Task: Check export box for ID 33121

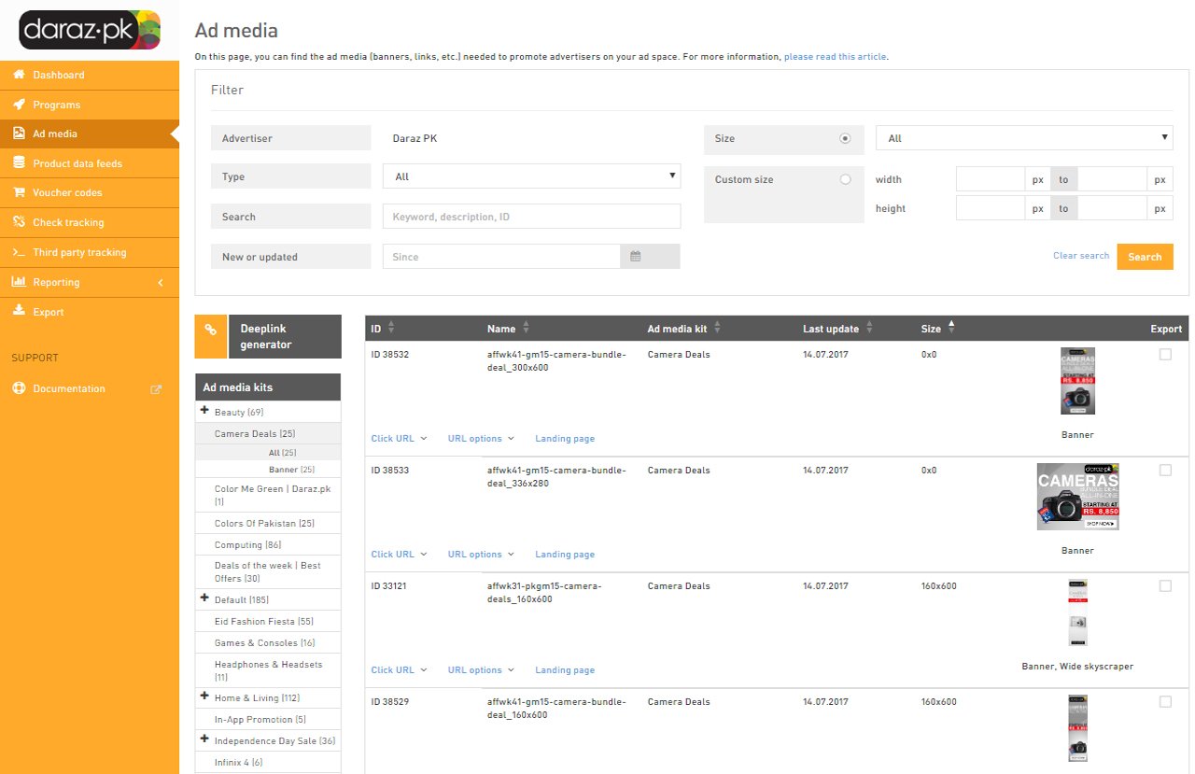Action: click(1165, 586)
